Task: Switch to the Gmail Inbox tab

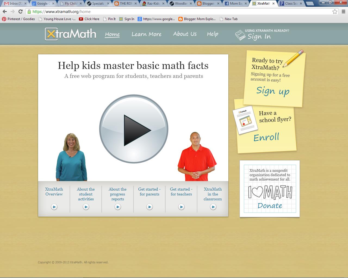Action: pos(15,4)
